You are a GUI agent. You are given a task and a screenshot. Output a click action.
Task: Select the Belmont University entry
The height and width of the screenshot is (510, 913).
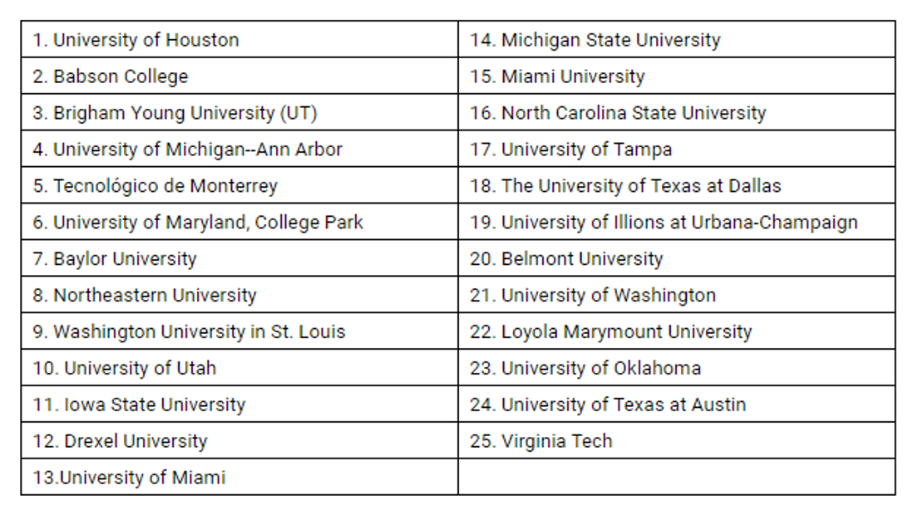pyautogui.click(x=566, y=259)
